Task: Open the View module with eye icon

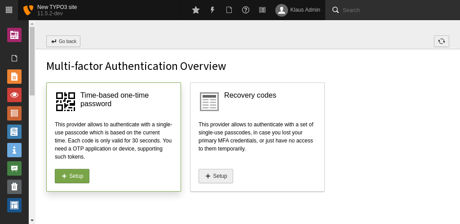Action: coord(14,95)
